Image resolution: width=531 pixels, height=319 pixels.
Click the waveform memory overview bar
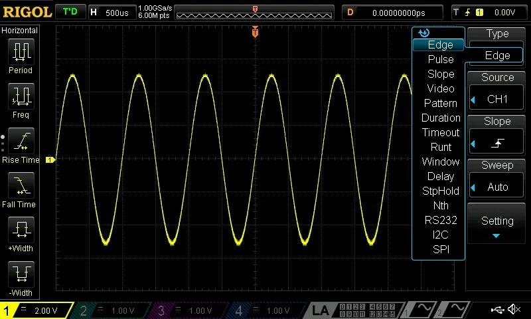tap(256, 13)
